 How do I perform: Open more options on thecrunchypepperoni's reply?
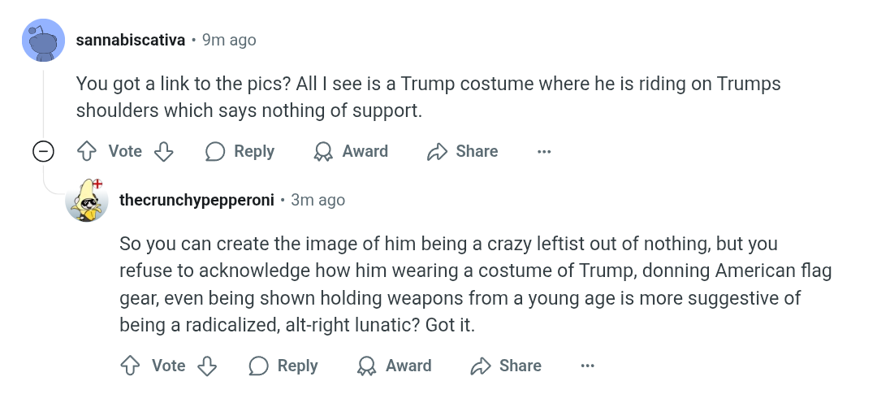click(x=587, y=366)
